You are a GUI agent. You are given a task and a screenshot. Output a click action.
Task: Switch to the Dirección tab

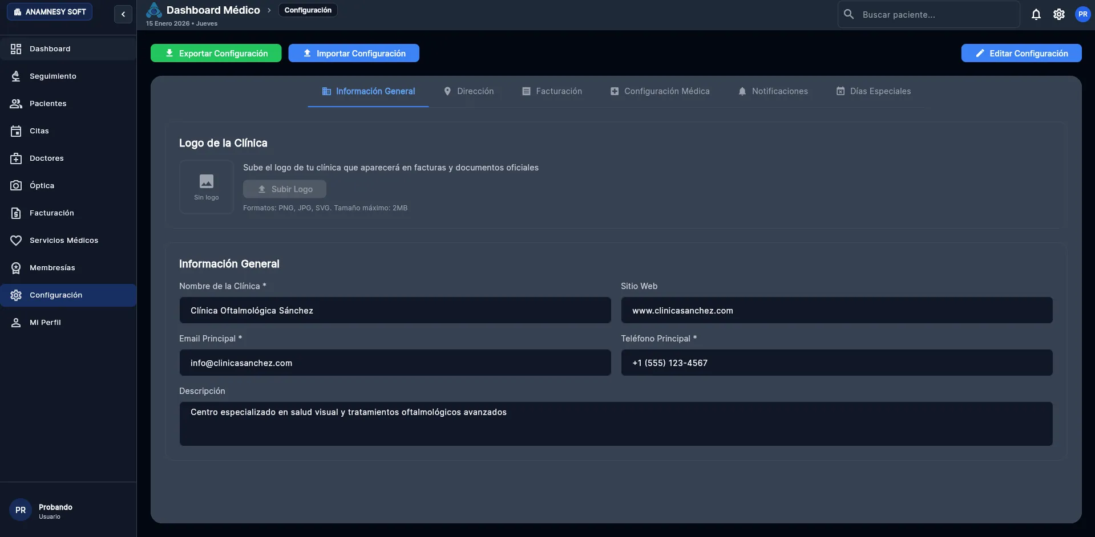click(468, 91)
